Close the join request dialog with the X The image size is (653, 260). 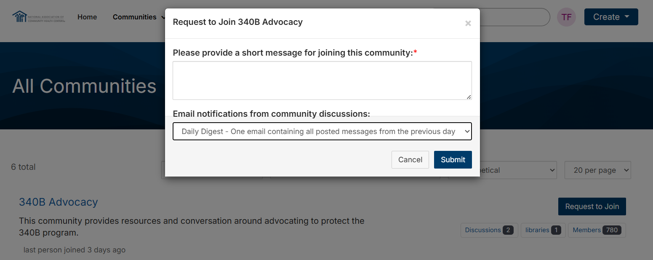coord(468,24)
